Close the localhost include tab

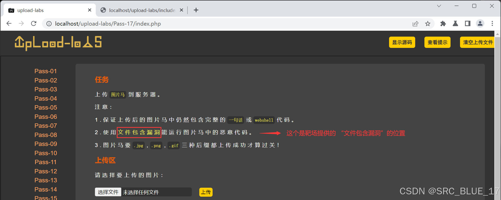pyautogui.click(x=181, y=10)
